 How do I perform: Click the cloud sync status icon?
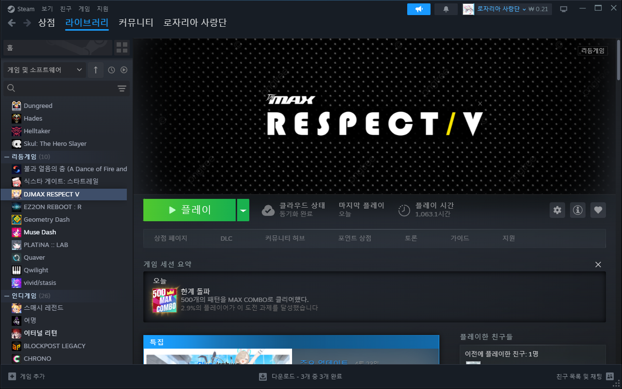click(268, 210)
